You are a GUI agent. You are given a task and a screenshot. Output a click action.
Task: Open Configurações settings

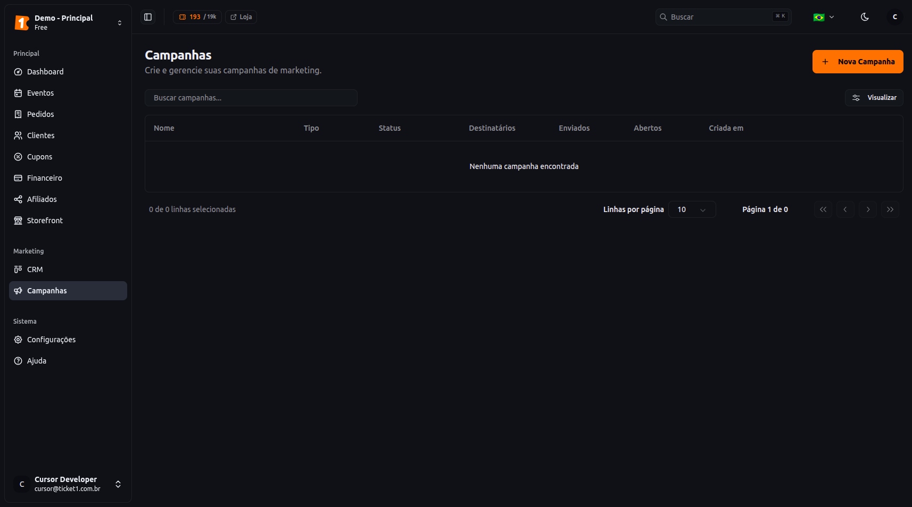[68, 340]
